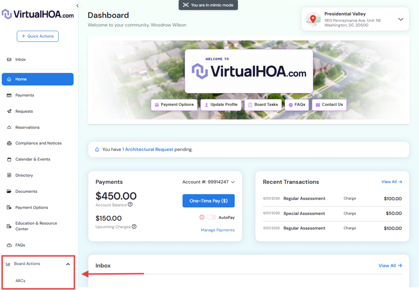Viewport: 419px width, 290px height.
Task: Click the 6/01/2026 Regular Assessment transaction
Action: point(332,198)
